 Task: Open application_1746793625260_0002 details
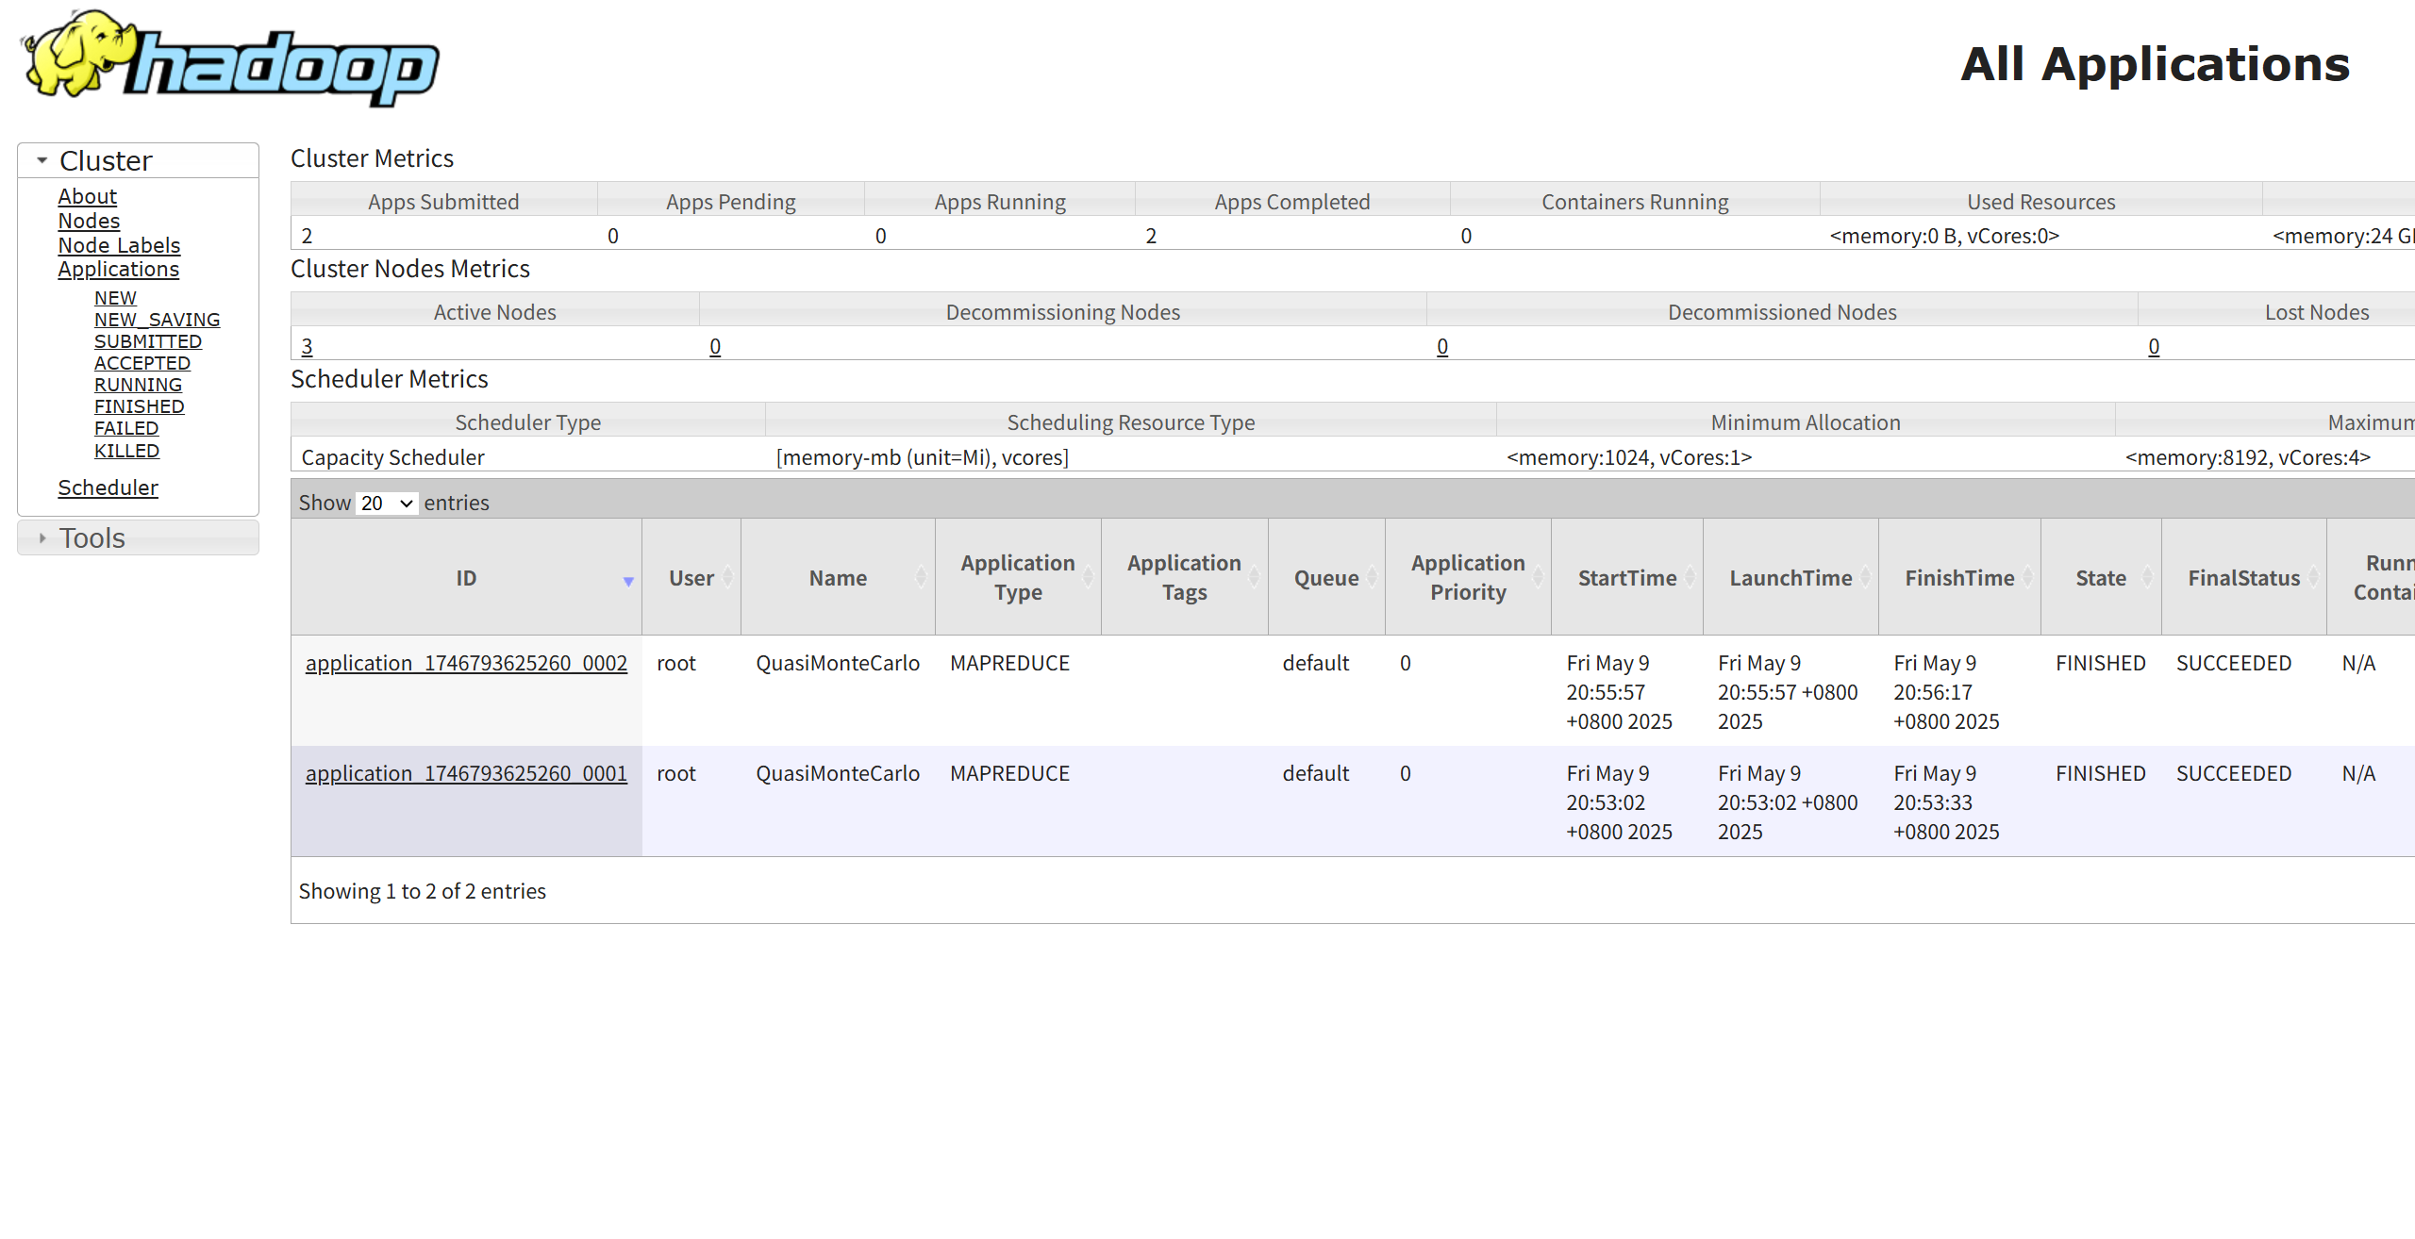pyautogui.click(x=466, y=663)
